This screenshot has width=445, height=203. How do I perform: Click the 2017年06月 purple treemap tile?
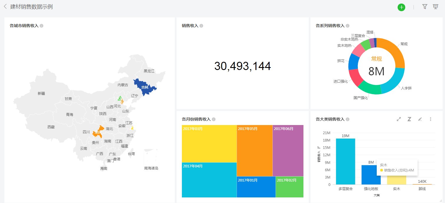[x=288, y=150]
